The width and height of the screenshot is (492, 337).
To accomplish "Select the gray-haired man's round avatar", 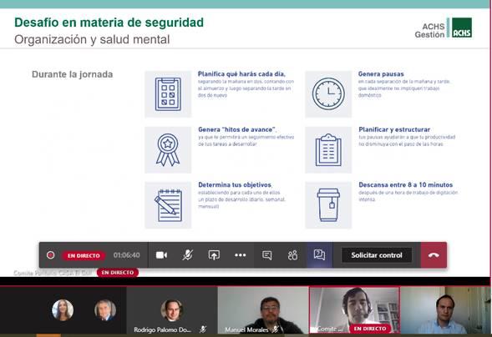I will tap(105, 310).
